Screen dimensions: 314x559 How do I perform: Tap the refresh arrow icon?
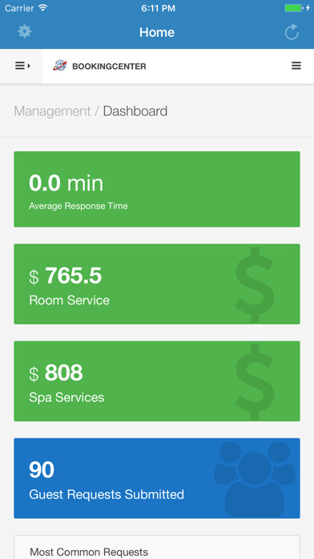tap(292, 32)
